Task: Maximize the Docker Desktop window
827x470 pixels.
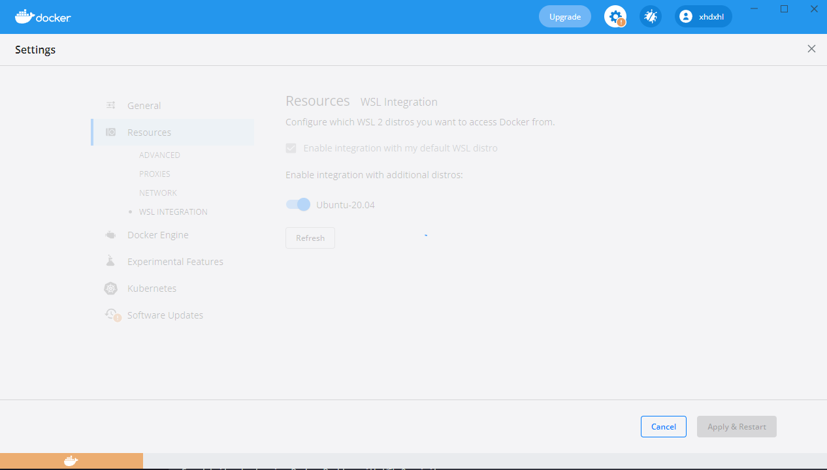Action: click(785, 8)
